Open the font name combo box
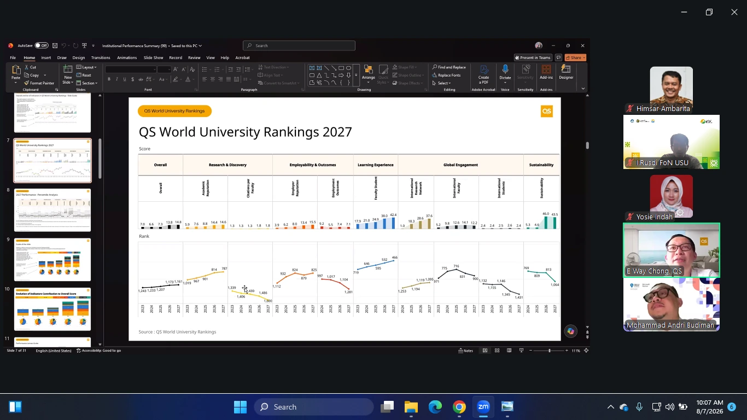Viewport: 747px width, 420px height. click(x=131, y=69)
